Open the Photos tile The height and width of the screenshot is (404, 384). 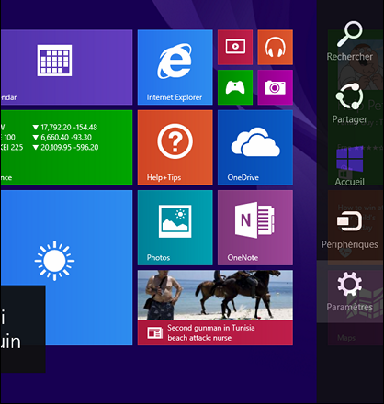(x=175, y=228)
